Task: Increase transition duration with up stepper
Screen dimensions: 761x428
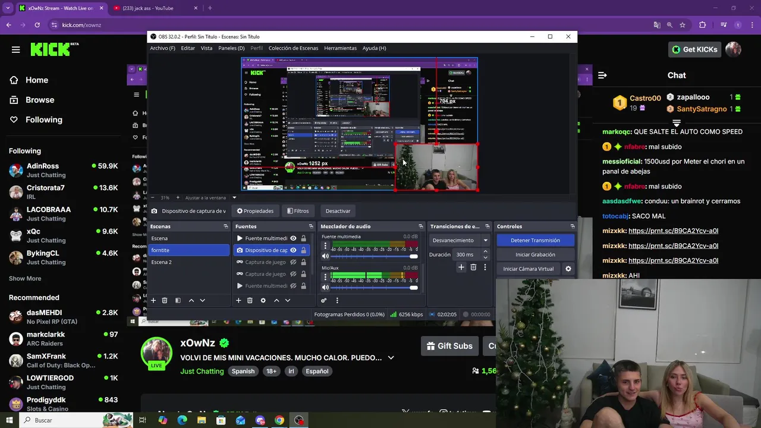Action: (485, 251)
